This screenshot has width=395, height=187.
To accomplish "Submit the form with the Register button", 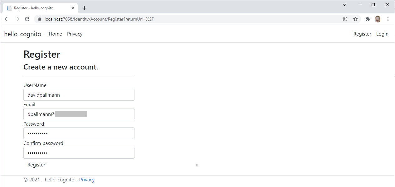I will (x=37, y=165).
